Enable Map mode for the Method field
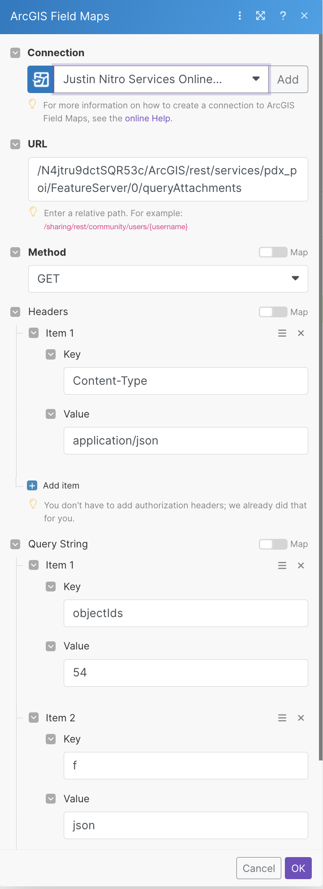The image size is (323, 889). (x=273, y=252)
